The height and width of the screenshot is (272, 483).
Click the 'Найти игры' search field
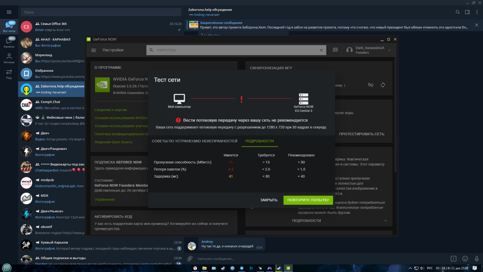pyautogui.click(x=236, y=50)
